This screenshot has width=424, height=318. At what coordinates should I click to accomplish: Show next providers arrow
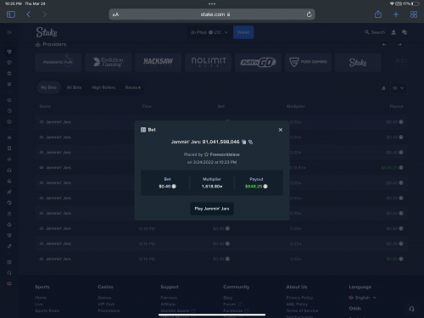pos(399,44)
